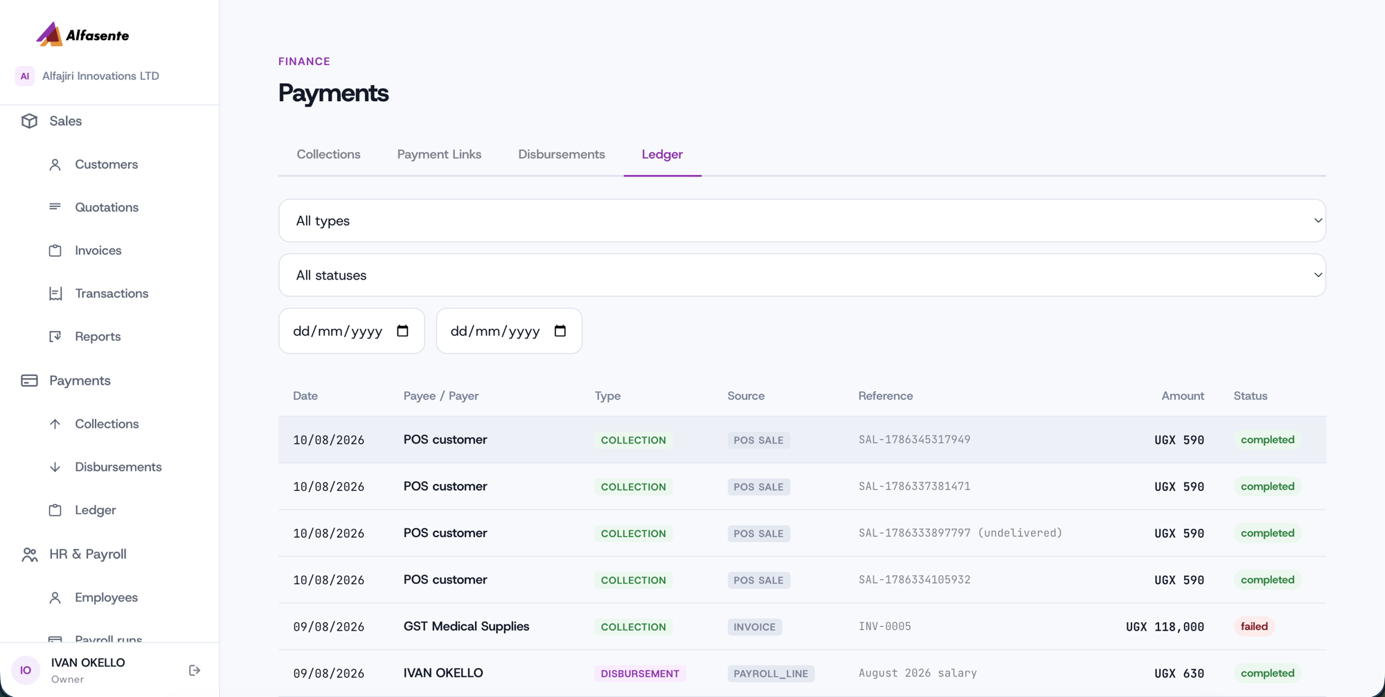1385x697 pixels.
Task: Click the PAYROLL_LINE source badge
Action: point(771,673)
